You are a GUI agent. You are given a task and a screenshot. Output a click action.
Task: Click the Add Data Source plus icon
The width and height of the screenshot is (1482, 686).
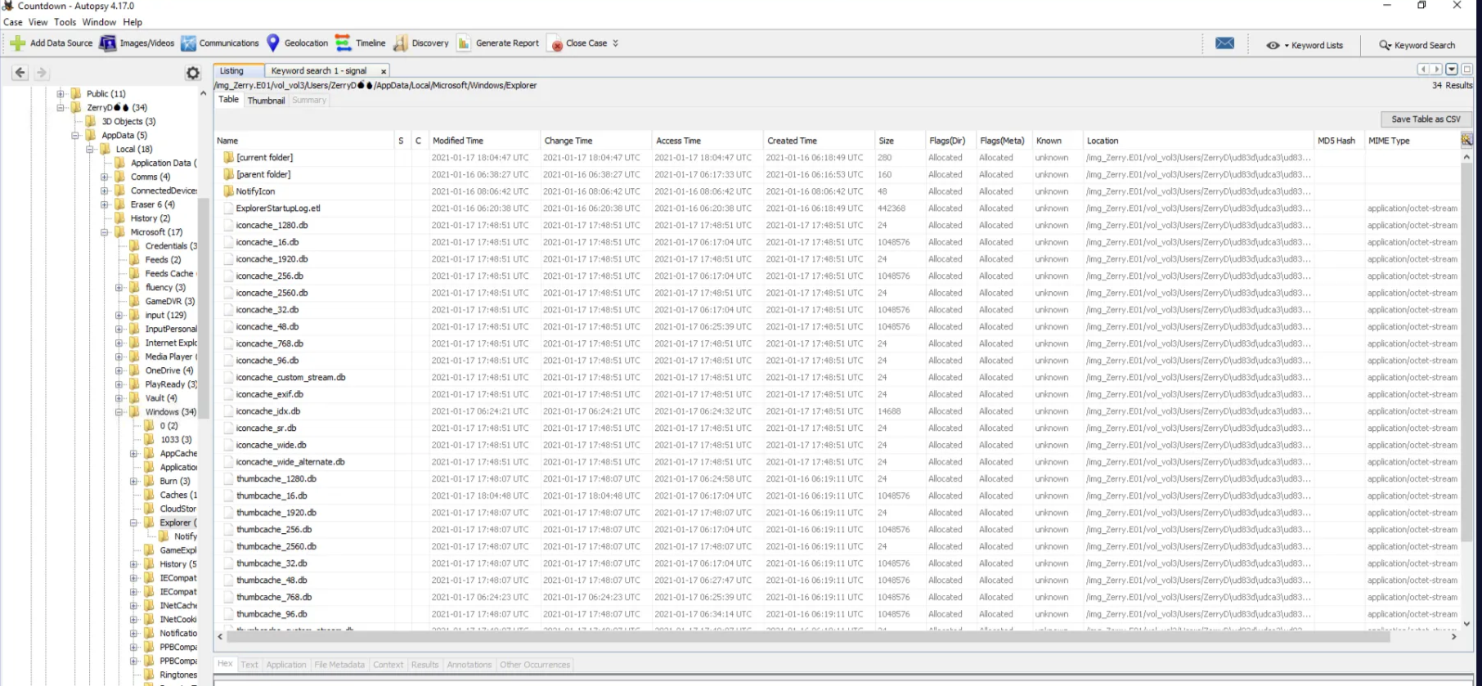tap(17, 43)
